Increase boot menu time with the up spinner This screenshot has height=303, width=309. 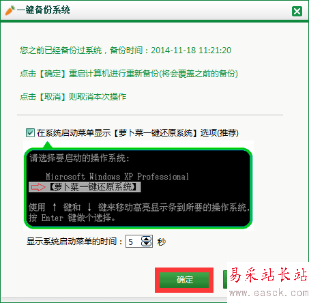pos(146,239)
